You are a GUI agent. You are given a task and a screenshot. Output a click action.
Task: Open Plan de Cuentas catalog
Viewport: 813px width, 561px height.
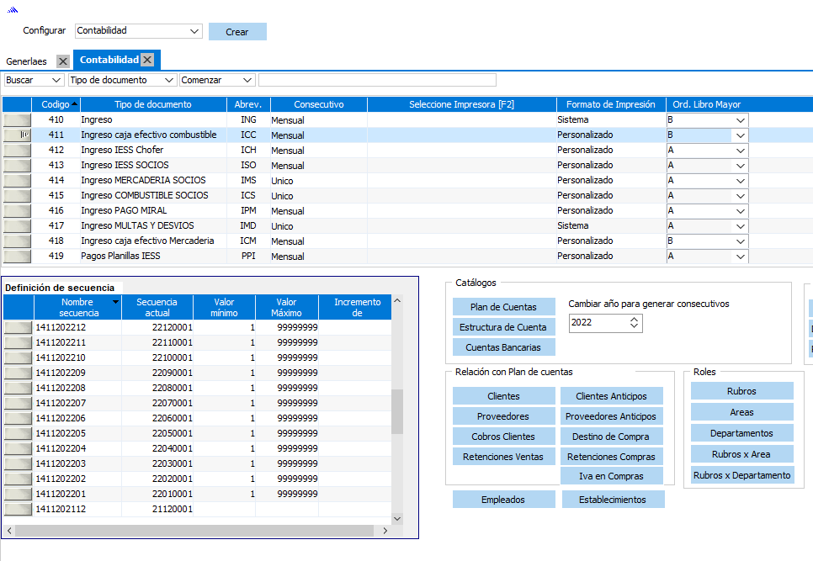[x=504, y=307]
